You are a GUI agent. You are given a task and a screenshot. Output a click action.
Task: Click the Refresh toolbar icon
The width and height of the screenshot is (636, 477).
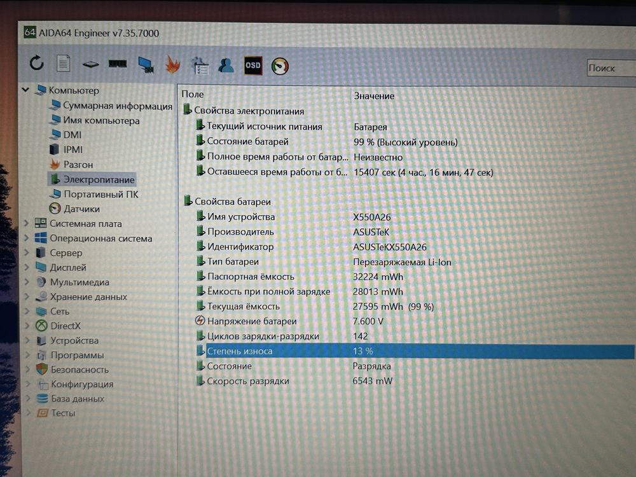pyautogui.click(x=36, y=63)
